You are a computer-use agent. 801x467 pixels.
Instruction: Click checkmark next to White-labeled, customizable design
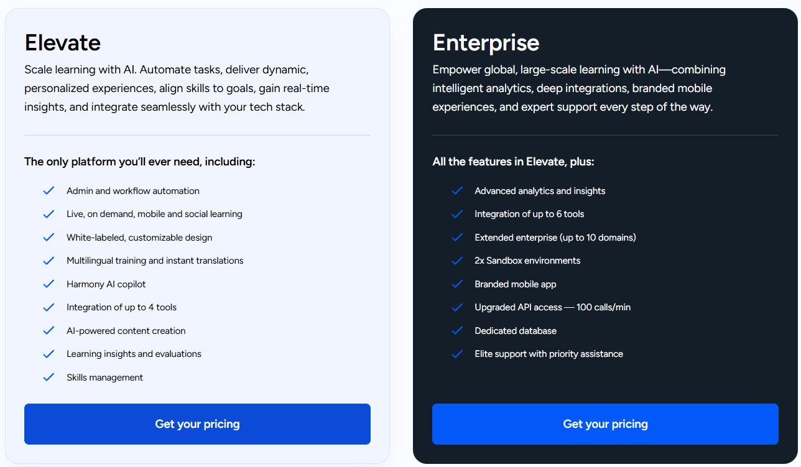click(49, 238)
